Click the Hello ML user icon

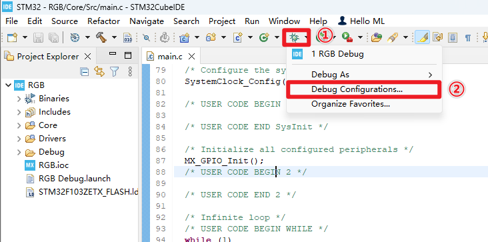point(342,21)
